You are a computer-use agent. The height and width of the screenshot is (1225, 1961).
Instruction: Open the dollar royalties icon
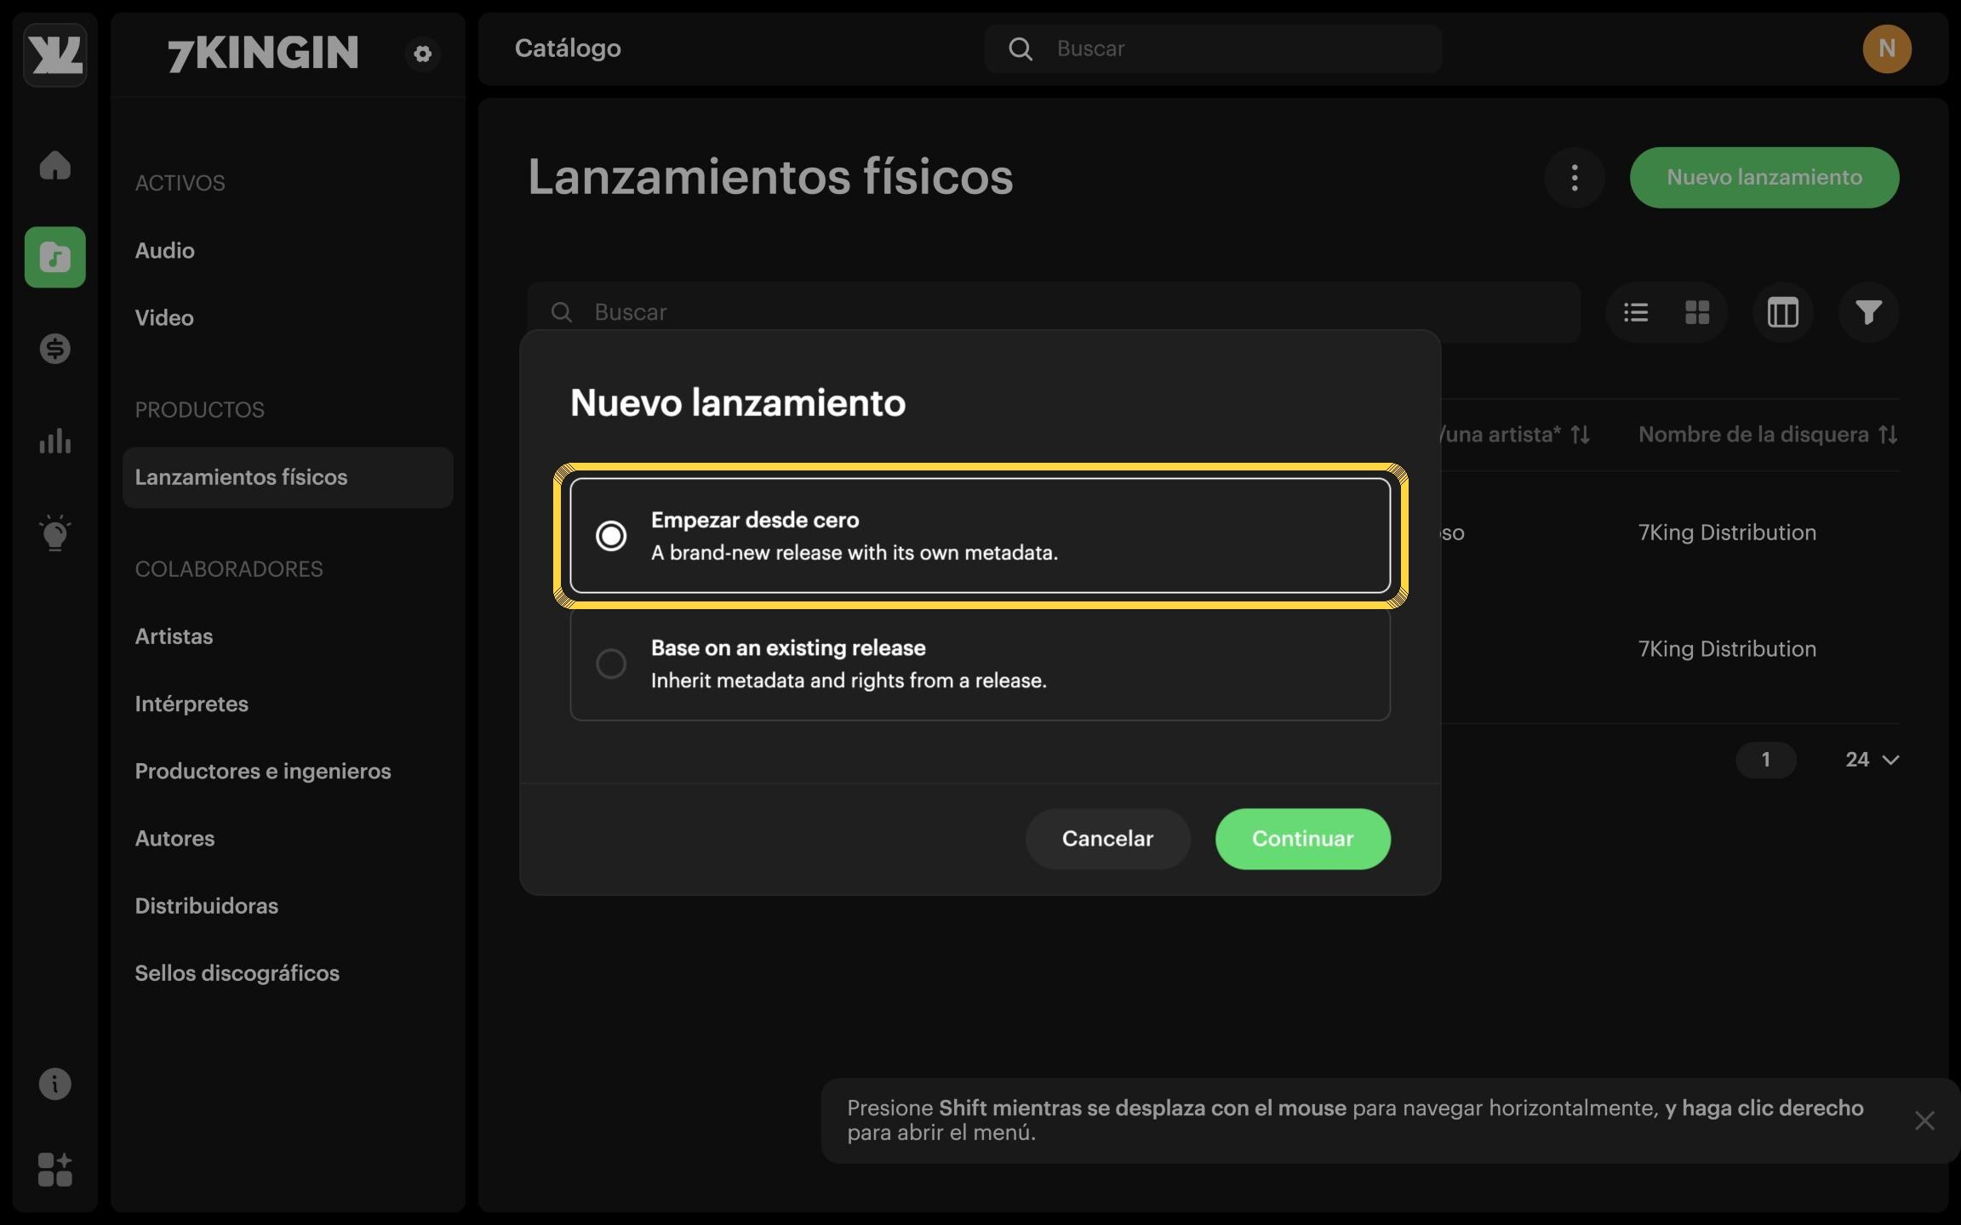tap(54, 349)
